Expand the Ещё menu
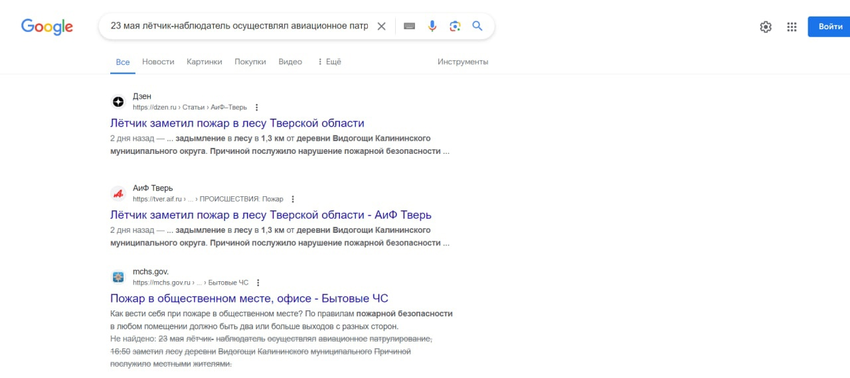850x378 pixels. (x=329, y=62)
